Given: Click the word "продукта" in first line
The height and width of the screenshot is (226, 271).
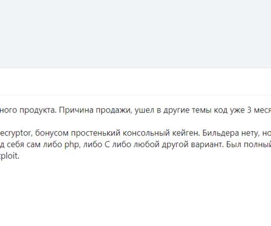Looking at the screenshot, I should (38, 110).
